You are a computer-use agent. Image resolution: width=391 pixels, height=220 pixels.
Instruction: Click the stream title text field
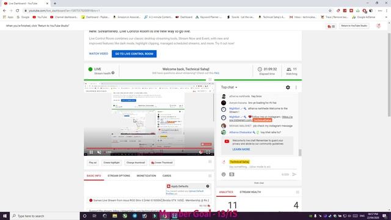(148, 200)
